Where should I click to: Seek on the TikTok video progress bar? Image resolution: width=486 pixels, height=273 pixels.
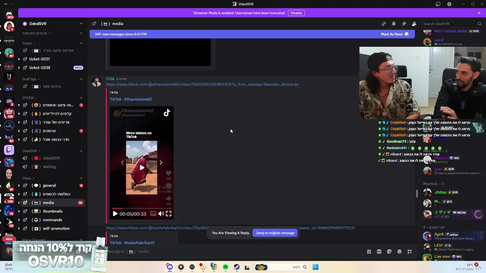pyautogui.click(x=142, y=208)
